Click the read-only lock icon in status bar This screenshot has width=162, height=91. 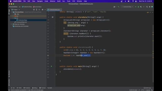[152, 90]
